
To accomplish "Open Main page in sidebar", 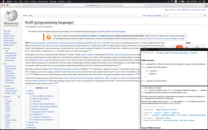I will click(7, 31).
